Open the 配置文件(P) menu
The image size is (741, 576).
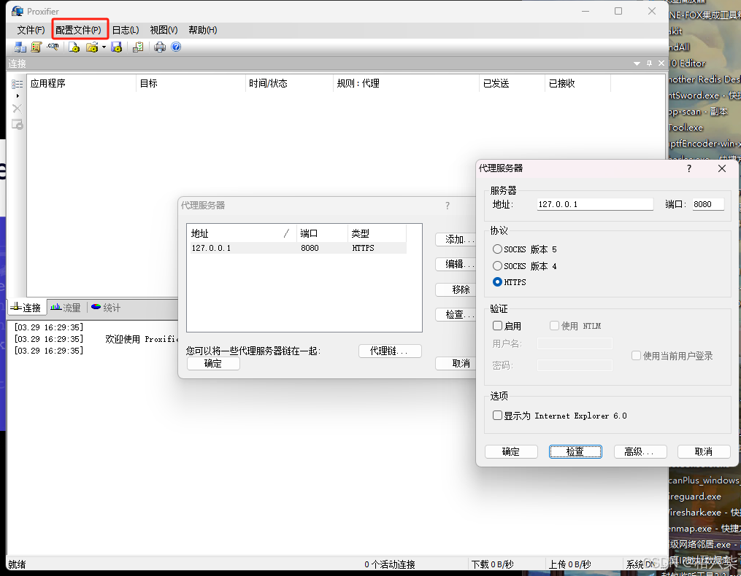[78, 30]
